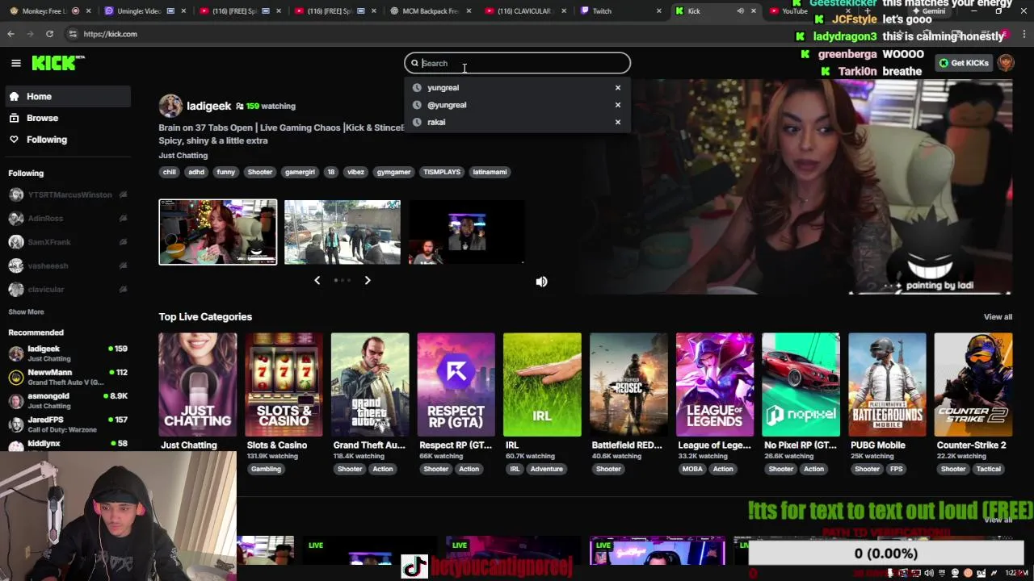The height and width of the screenshot is (581, 1034).
Task: Click the 'adhd' stream tag
Action: 196,172
